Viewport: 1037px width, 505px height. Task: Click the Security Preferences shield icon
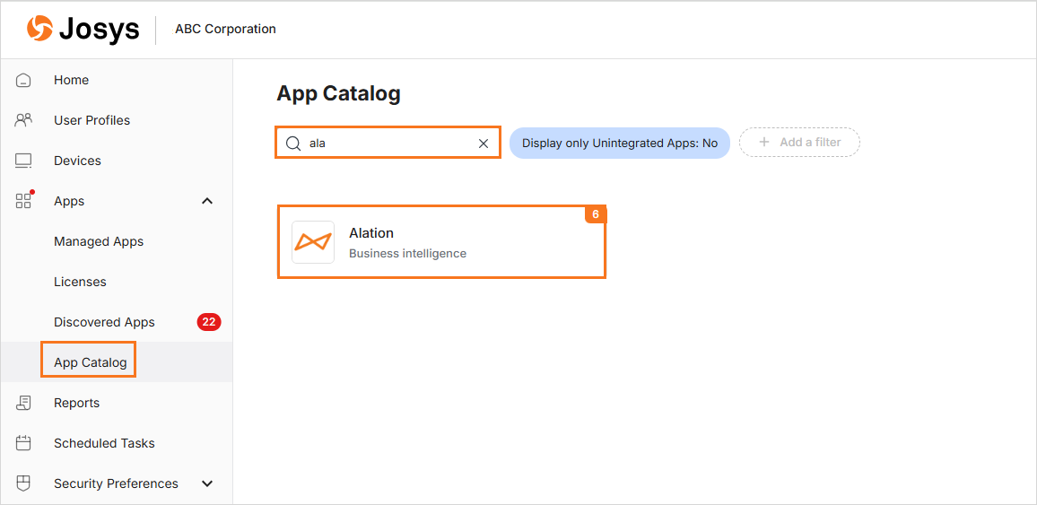[x=23, y=483]
